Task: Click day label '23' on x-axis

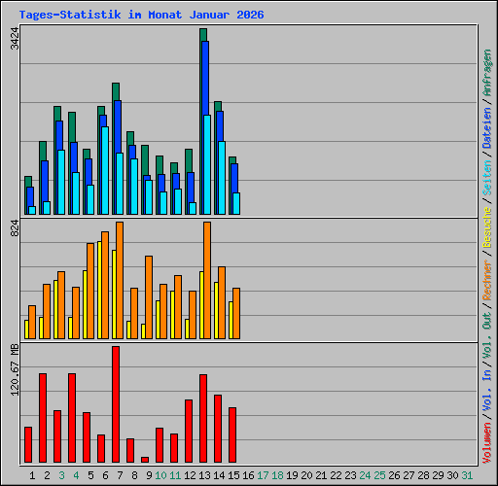Action: pyautogui.click(x=350, y=475)
